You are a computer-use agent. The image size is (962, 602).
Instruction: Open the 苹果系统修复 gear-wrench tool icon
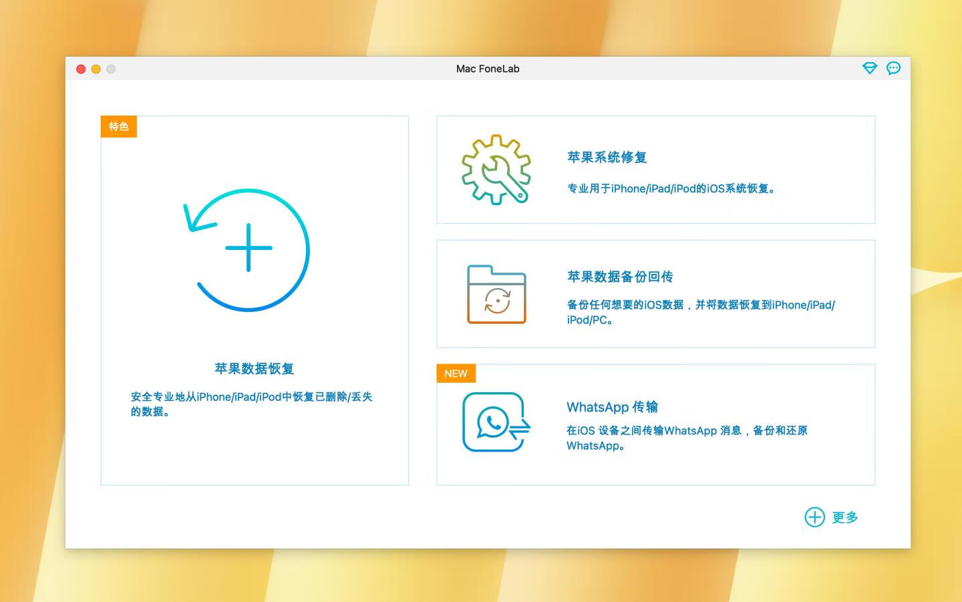tap(497, 169)
